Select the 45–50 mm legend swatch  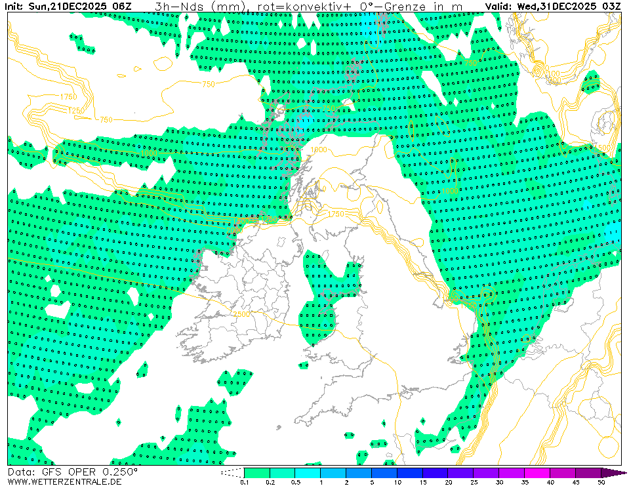point(588,472)
